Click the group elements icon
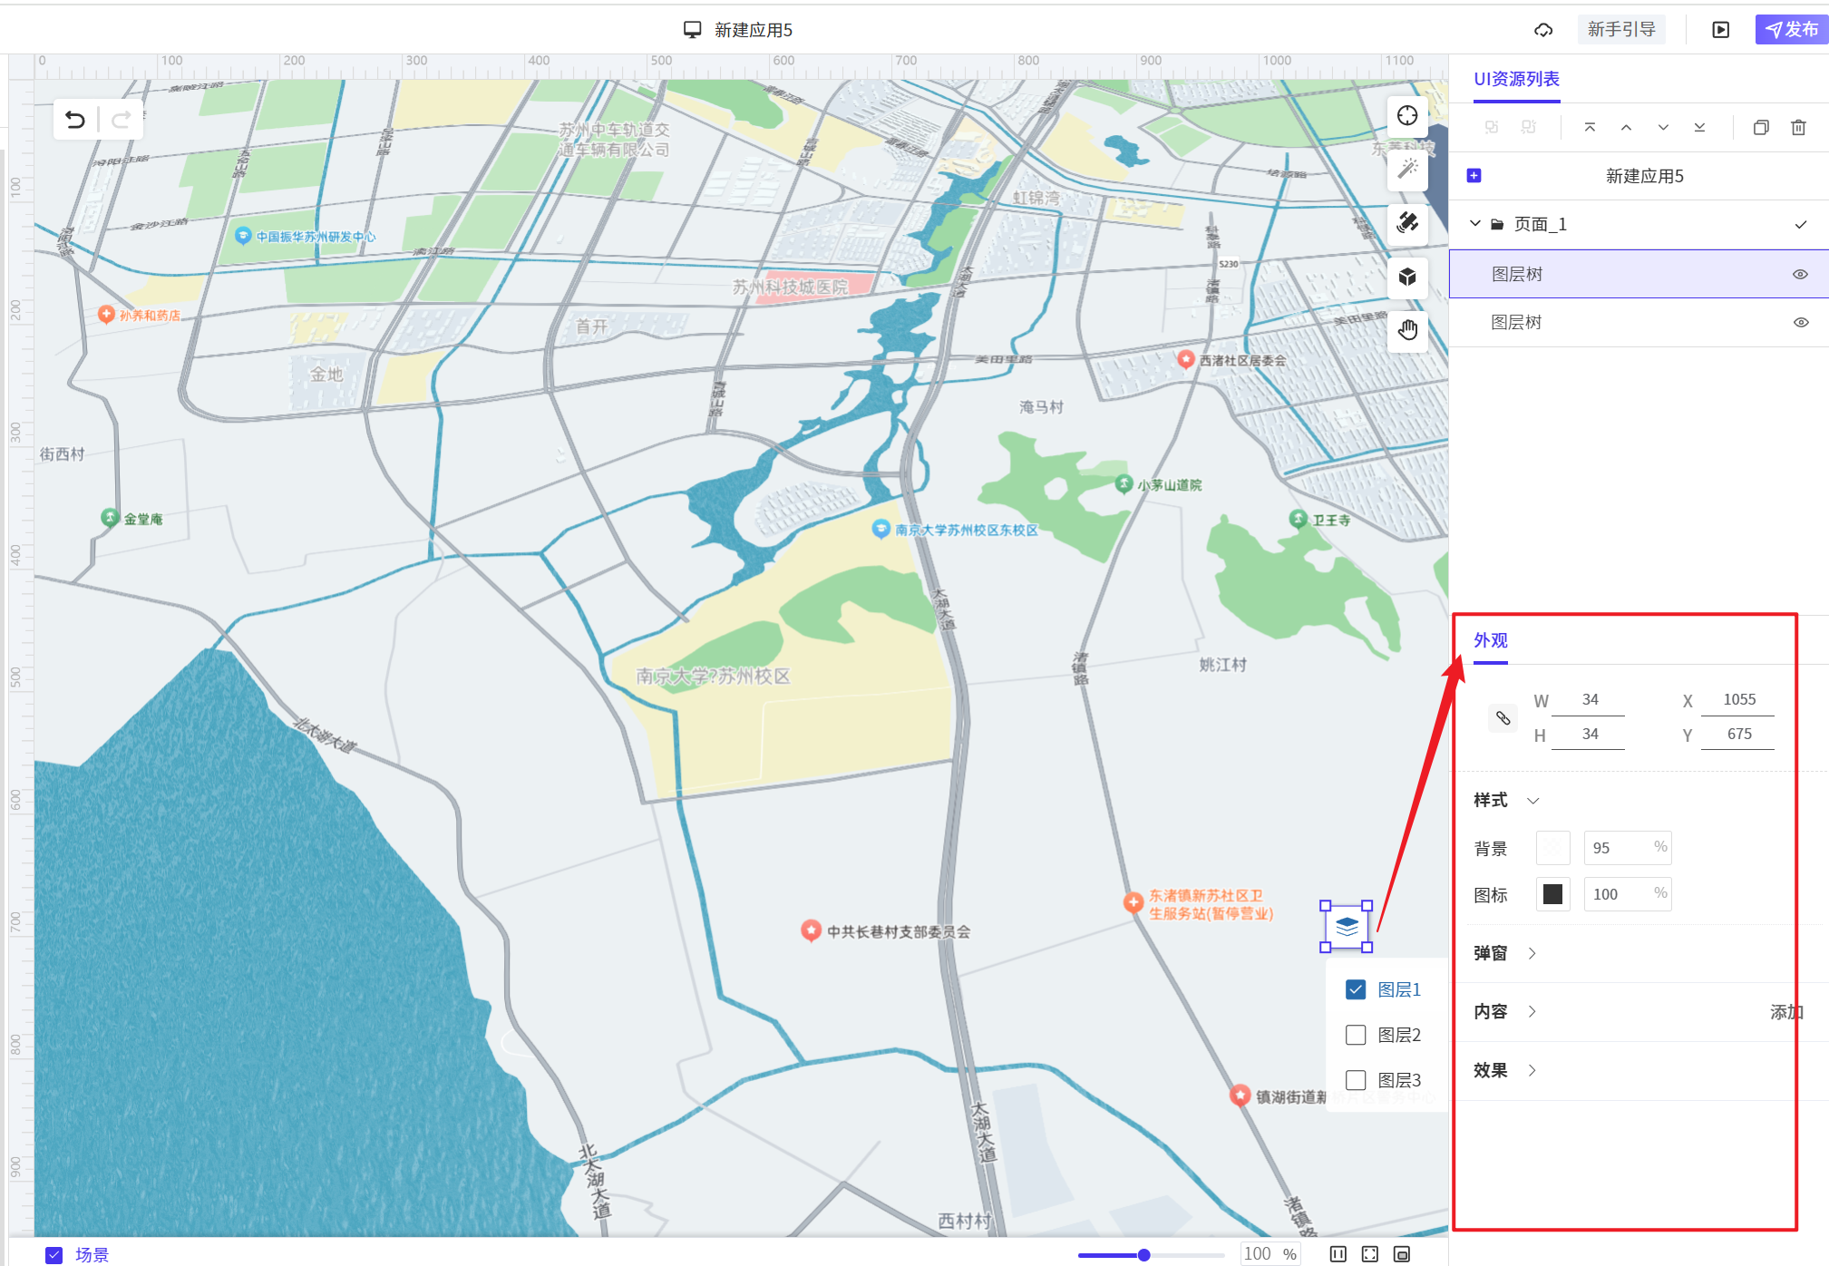This screenshot has height=1266, width=1829. click(1492, 128)
